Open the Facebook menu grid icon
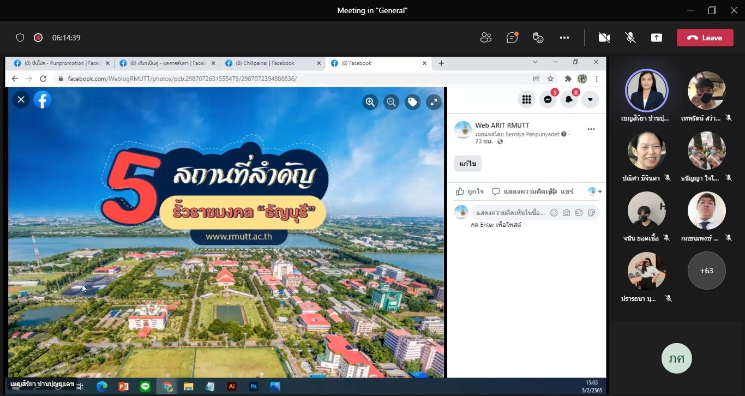The height and width of the screenshot is (396, 745). [x=526, y=99]
